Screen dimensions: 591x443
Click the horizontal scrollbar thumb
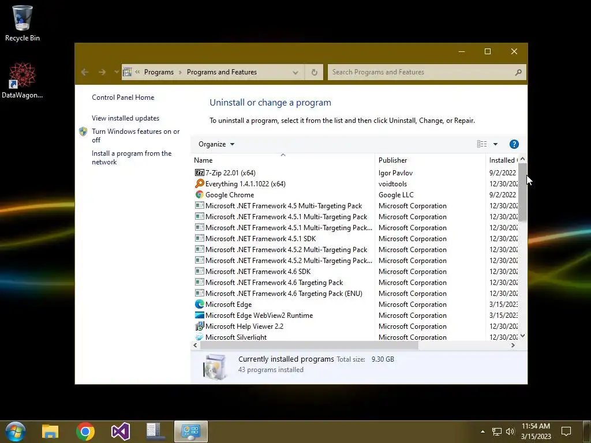pyautogui.click(x=309, y=345)
